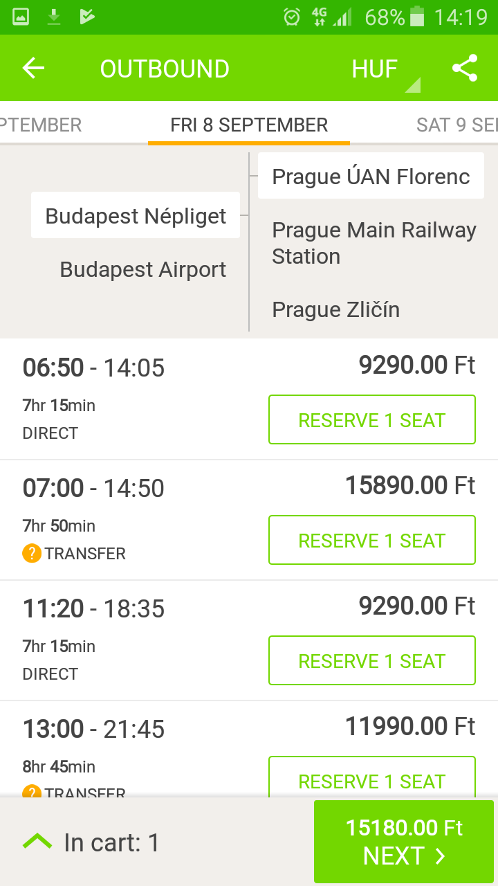Tap the transfer info icon for 07:00 trip
The image size is (498, 886).
32,554
